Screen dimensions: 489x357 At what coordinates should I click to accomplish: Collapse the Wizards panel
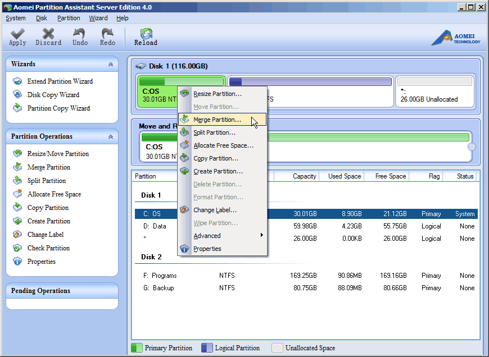tap(110, 64)
